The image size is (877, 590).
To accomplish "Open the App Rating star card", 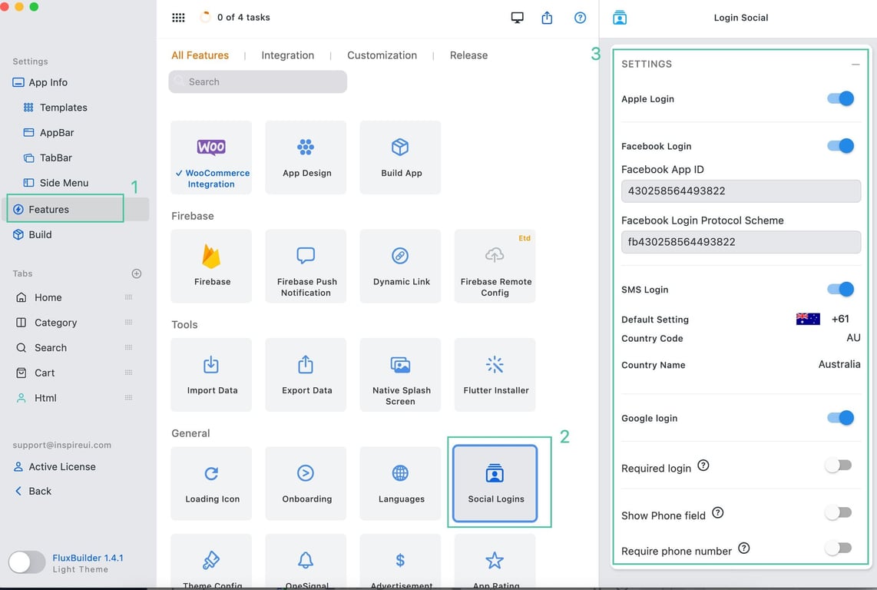I will click(495, 562).
